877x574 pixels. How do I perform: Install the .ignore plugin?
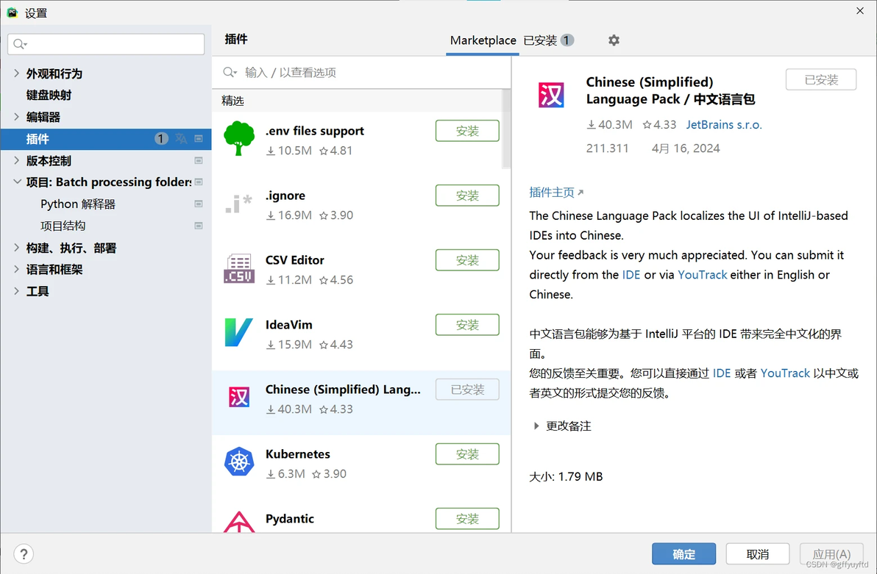[x=467, y=195]
